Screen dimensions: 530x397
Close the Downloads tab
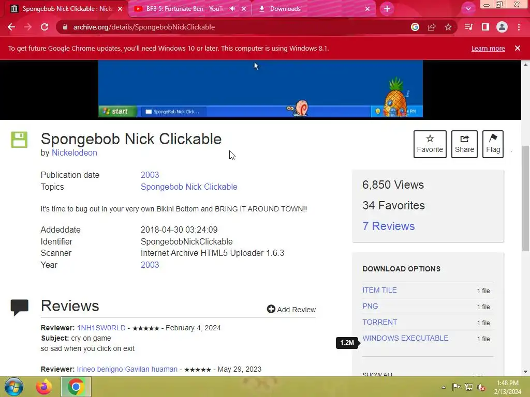pyautogui.click(x=367, y=9)
